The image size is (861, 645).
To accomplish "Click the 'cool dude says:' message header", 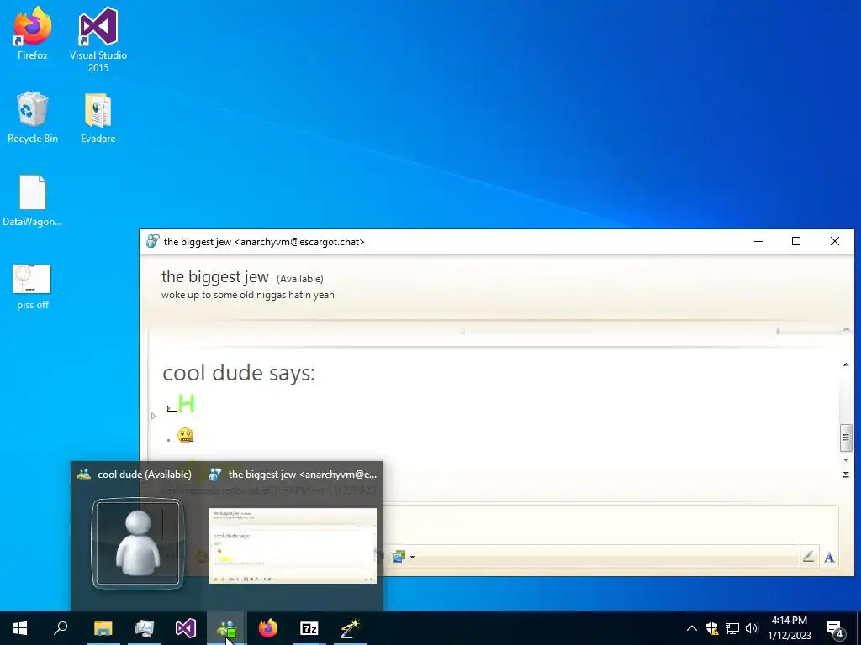I will click(x=239, y=373).
